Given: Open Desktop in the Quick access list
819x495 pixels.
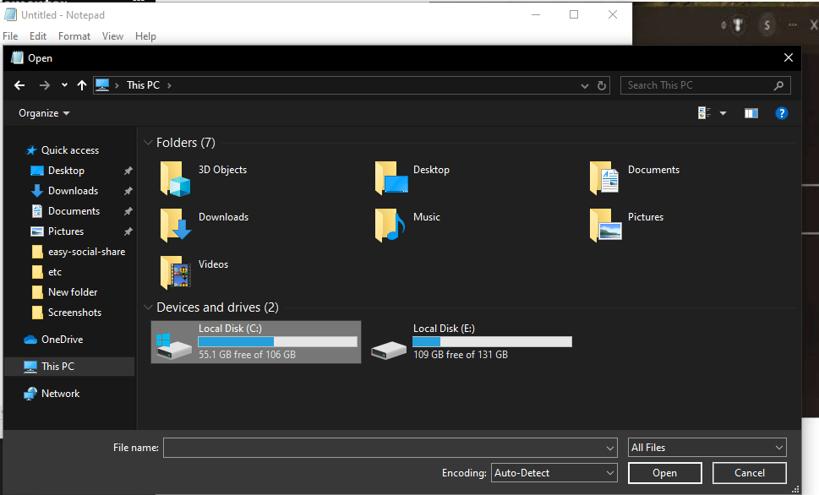Looking at the screenshot, I should [x=66, y=171].
